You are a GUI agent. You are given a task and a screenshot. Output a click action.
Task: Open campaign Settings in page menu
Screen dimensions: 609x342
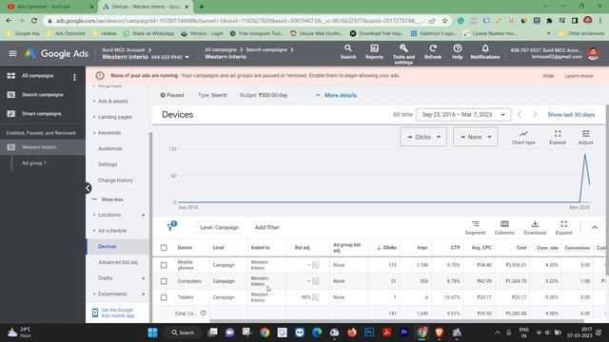pyautogui.click(x=108, y=164)
